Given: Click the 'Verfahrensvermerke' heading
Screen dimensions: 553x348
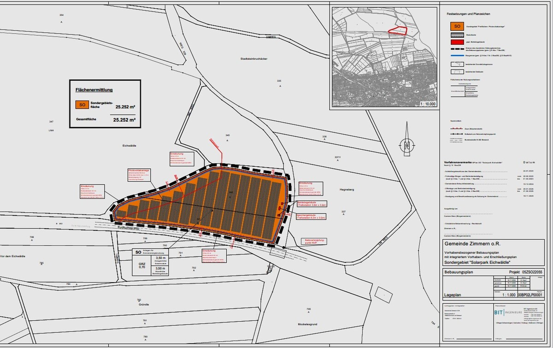Looking at the screenshot, I should click(x=458, y=163).
